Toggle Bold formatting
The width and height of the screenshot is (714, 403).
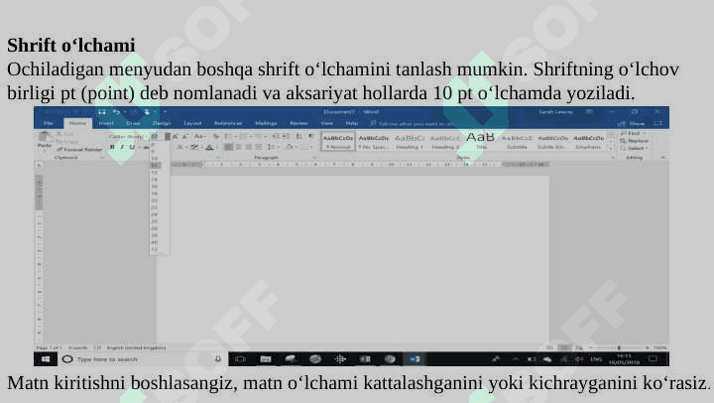[112, 147]
